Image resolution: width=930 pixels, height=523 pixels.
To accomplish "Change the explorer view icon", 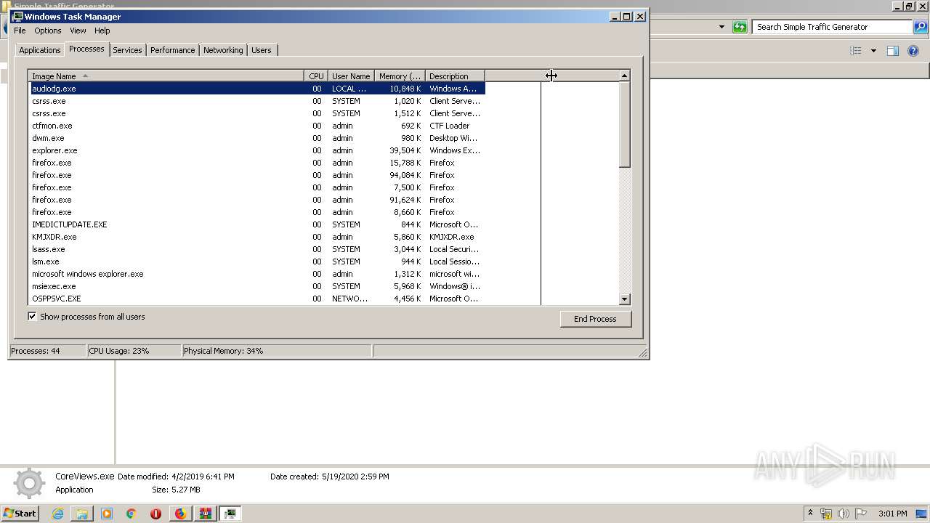I will (x=856, y=51).
